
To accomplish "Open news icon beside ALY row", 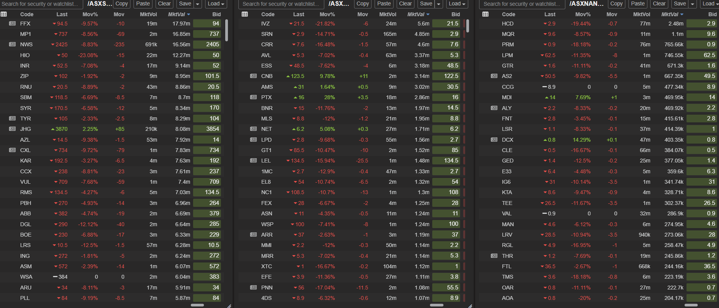I will 494,108.
